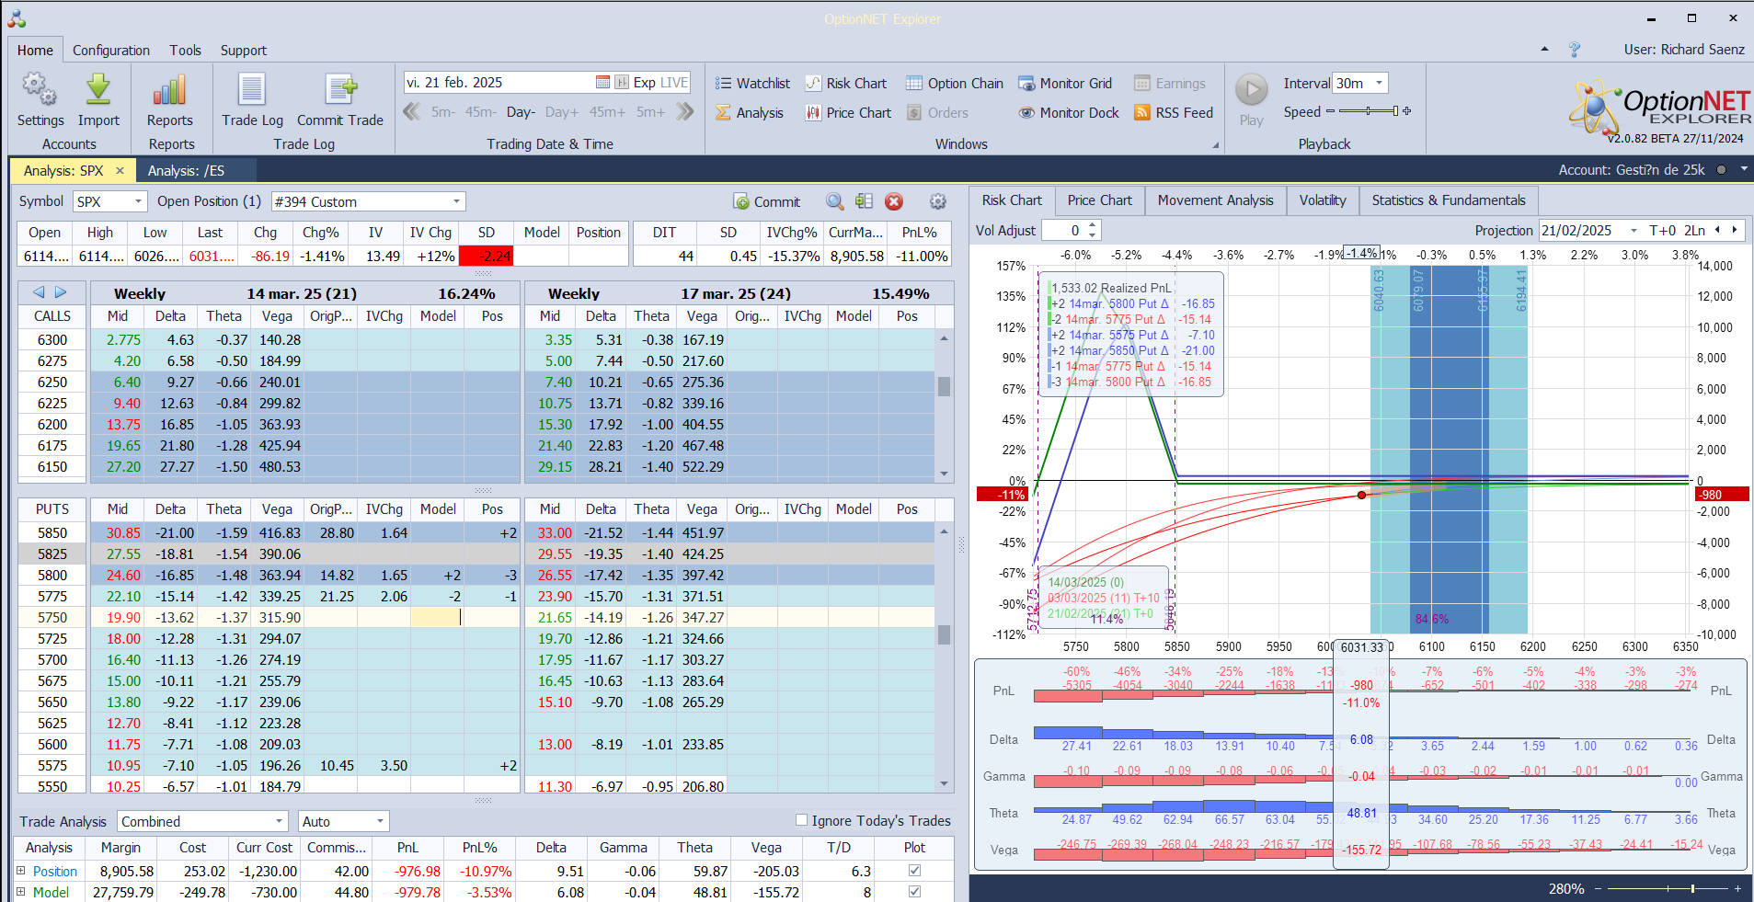Switch to the Analysis: /ES tab

pos(186,171)
